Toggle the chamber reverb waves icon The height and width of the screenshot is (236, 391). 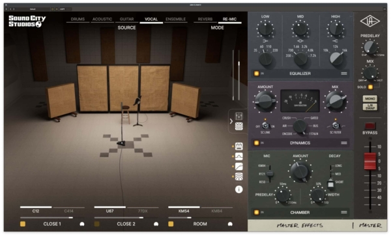[239, 177]
